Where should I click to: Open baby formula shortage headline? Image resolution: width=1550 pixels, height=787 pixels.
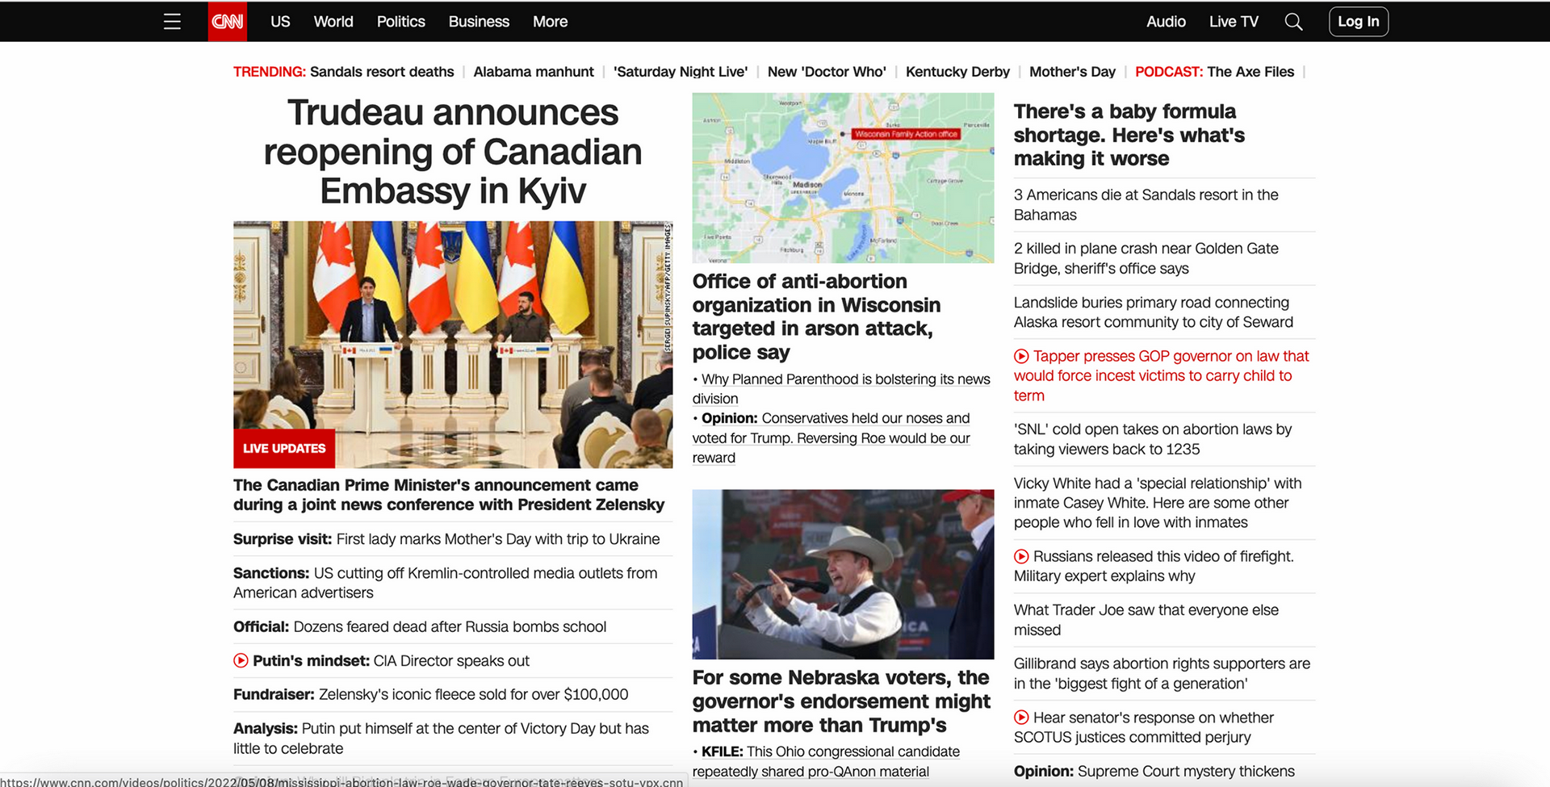tap(1129, 135)
